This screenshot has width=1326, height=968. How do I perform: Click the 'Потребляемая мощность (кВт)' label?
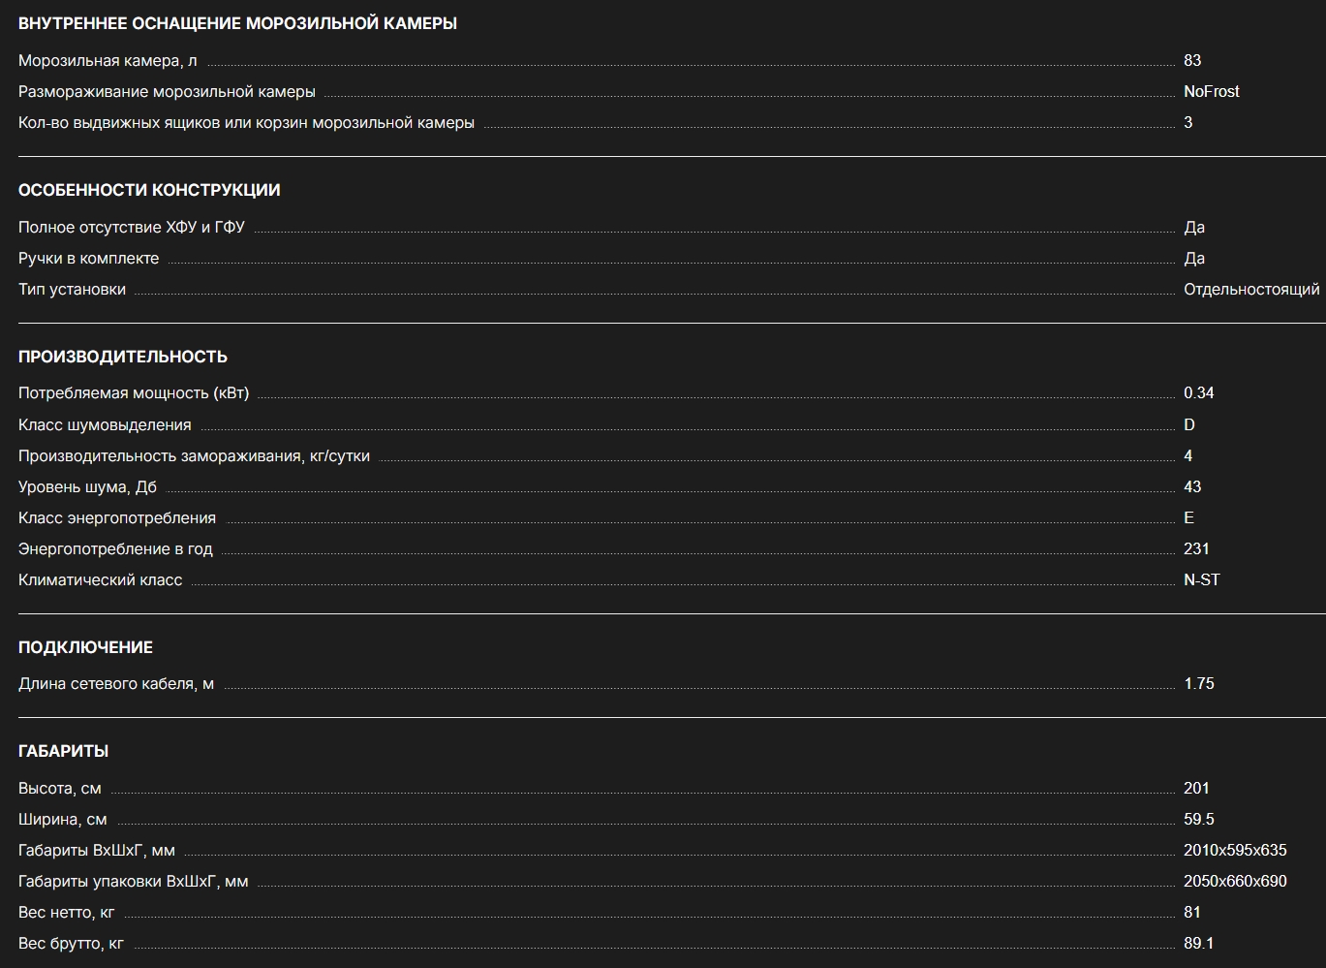[134, 392]
